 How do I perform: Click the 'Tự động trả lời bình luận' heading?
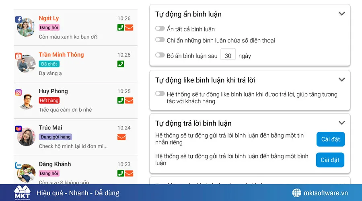193,123
